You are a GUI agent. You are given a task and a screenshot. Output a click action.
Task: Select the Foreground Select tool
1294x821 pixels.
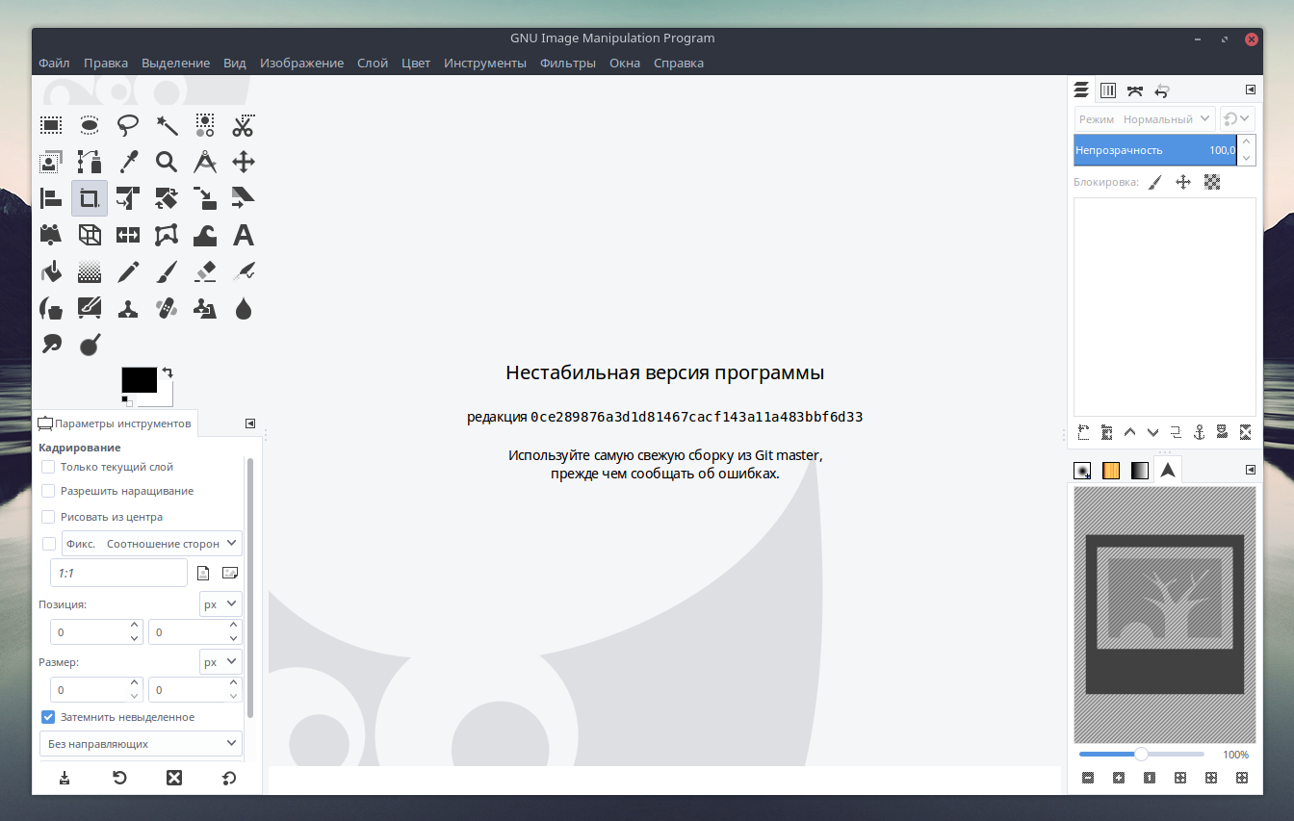click(51, 162)
